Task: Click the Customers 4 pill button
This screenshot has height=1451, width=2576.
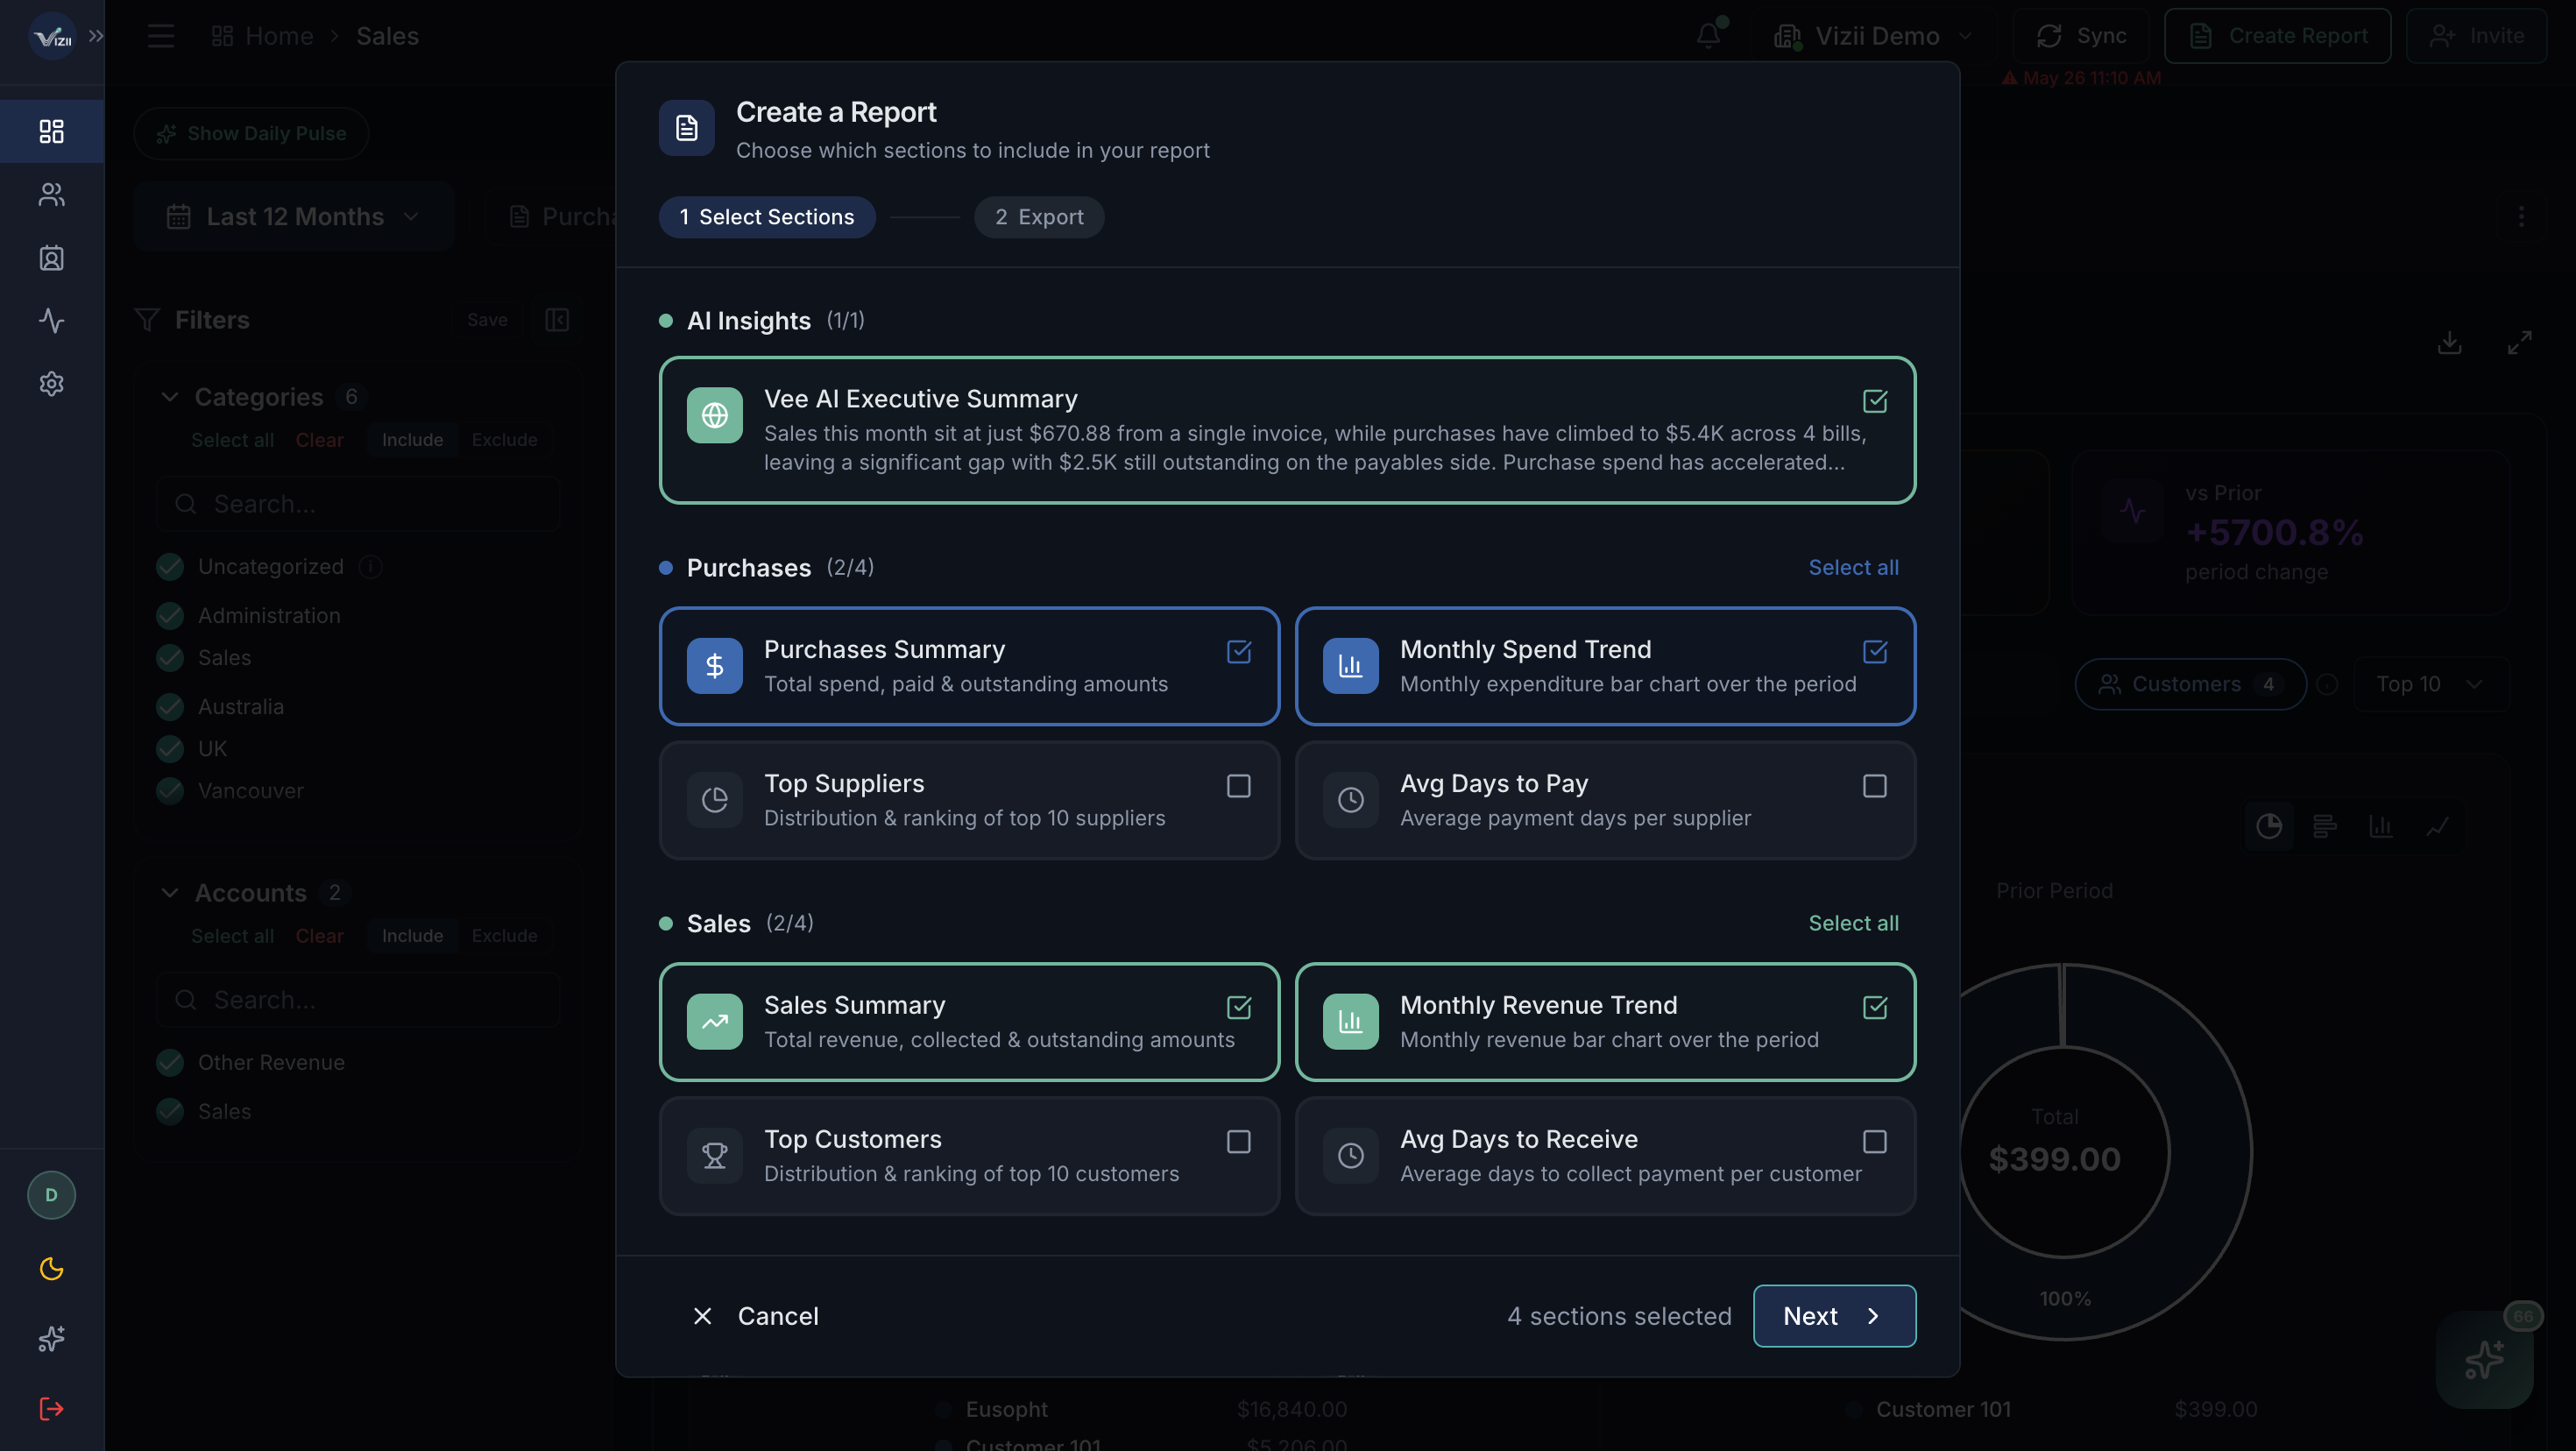Action: (2190, 684)
